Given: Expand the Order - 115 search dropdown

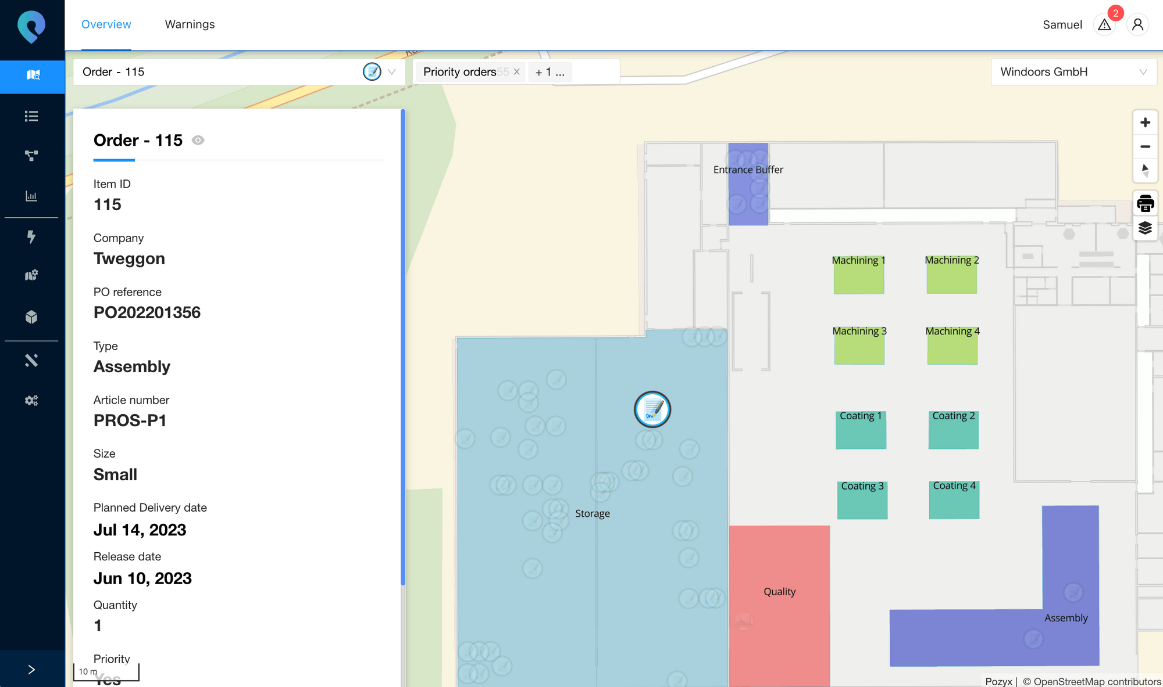Looking at the screenshot, I should [x=393, y=72].
